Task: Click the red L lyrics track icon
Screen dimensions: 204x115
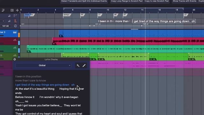Action: tap(15, 21)
